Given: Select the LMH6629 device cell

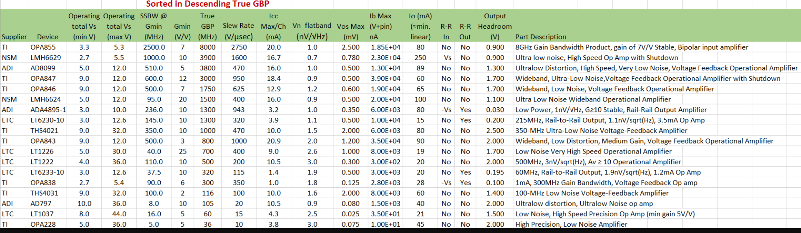Looking at the screenshot, I should [45, 58].
